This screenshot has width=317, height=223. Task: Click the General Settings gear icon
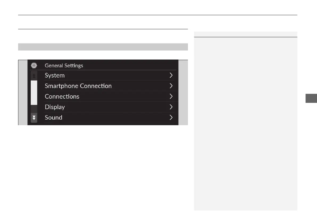(34, 65)
